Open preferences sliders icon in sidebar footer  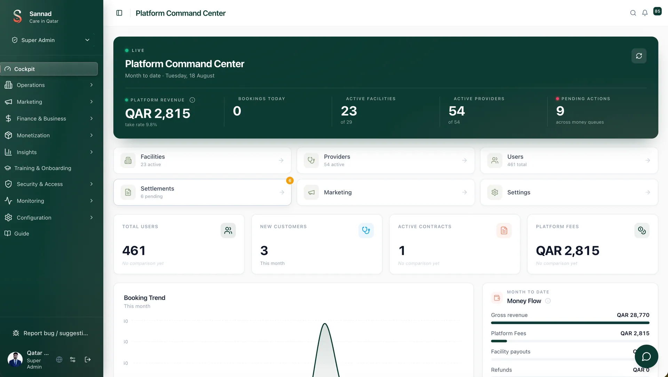point(73,360)
